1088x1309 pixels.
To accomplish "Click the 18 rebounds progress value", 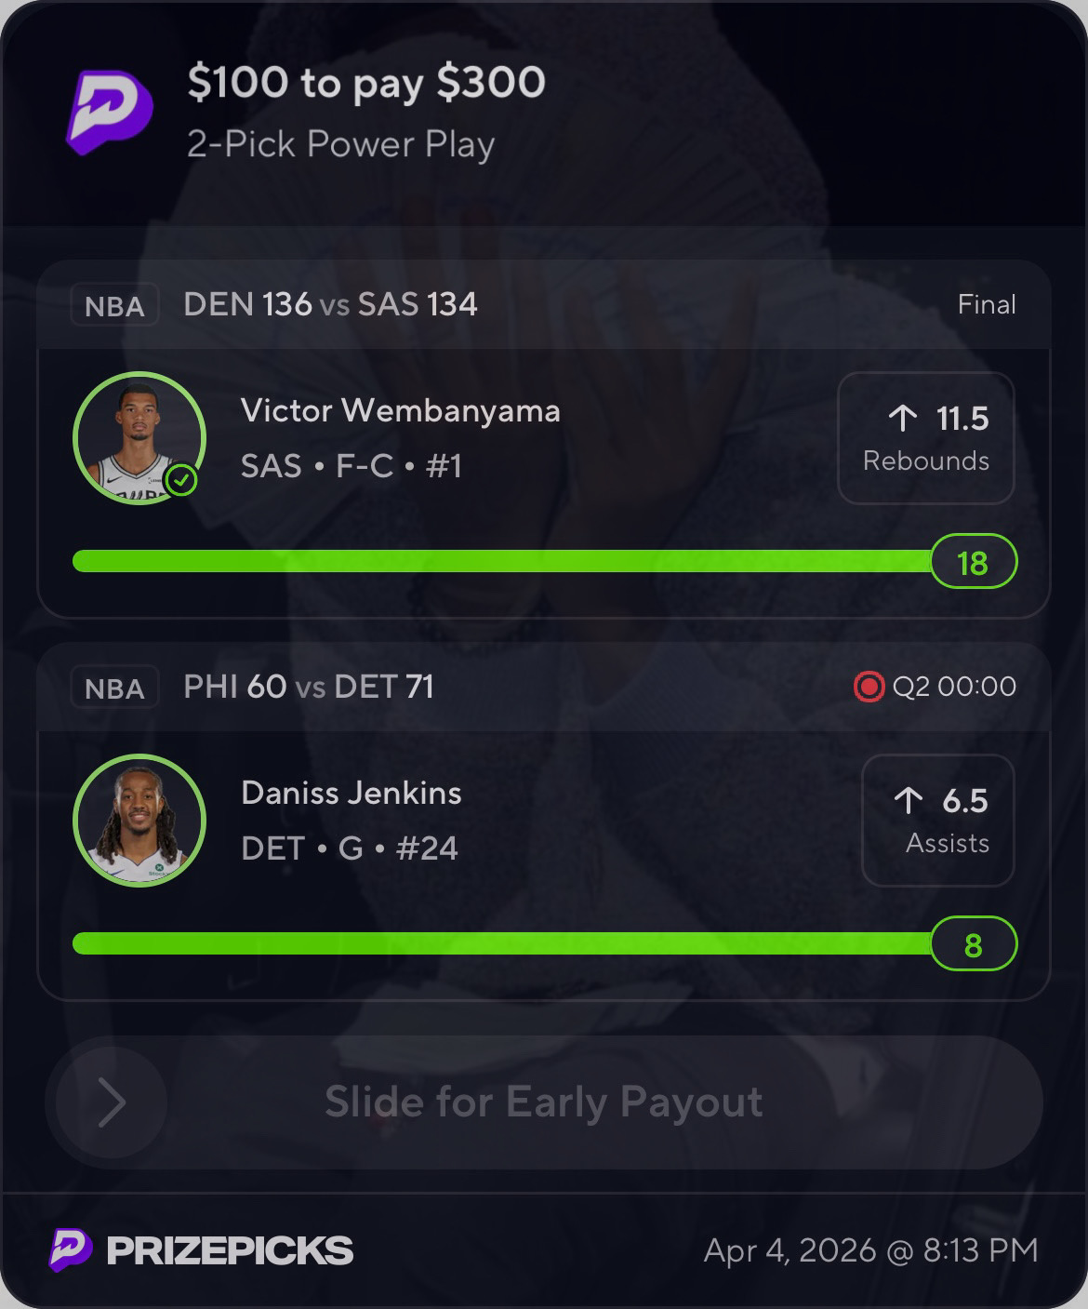I will [x=973, y=562].
